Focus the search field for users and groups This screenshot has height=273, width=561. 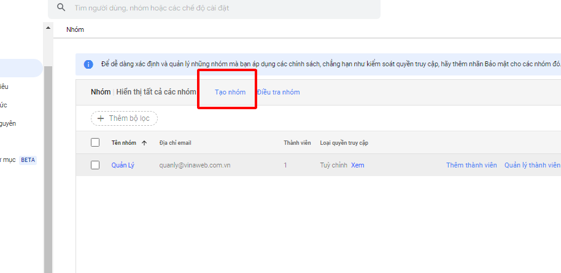(x=221, y=9)
